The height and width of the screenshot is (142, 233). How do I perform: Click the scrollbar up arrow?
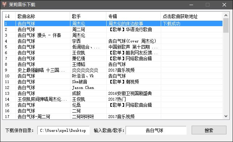tap(226, 15)
